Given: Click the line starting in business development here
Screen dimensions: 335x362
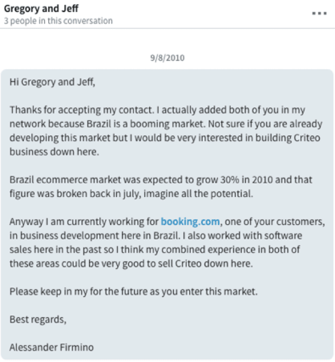Looking at the screenshot, I should click(x=156, y=236).
